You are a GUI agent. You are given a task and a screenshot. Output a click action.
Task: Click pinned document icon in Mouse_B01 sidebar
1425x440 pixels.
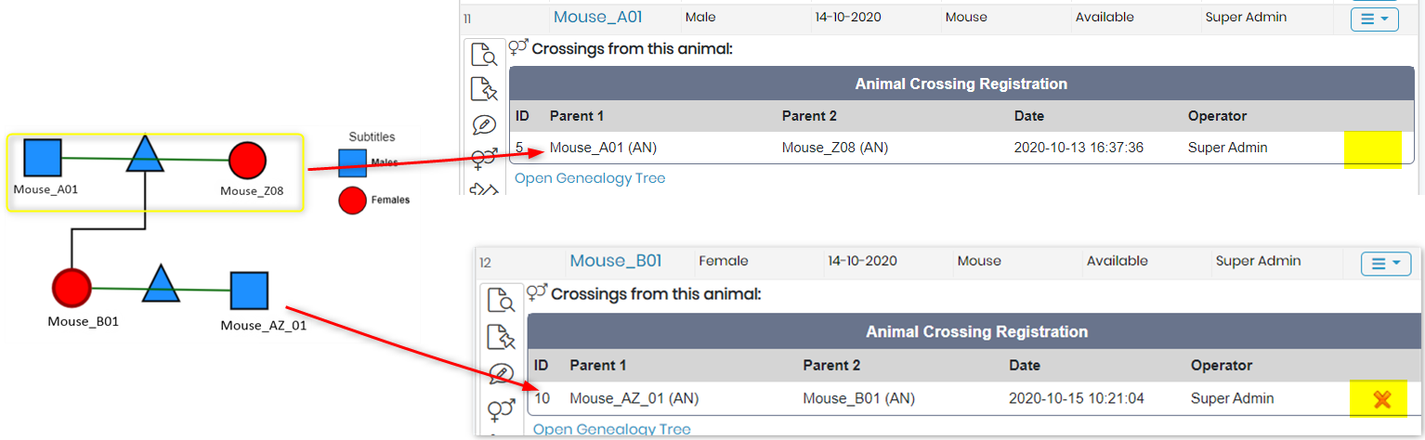pyautogui.click(x=501, y=338)
